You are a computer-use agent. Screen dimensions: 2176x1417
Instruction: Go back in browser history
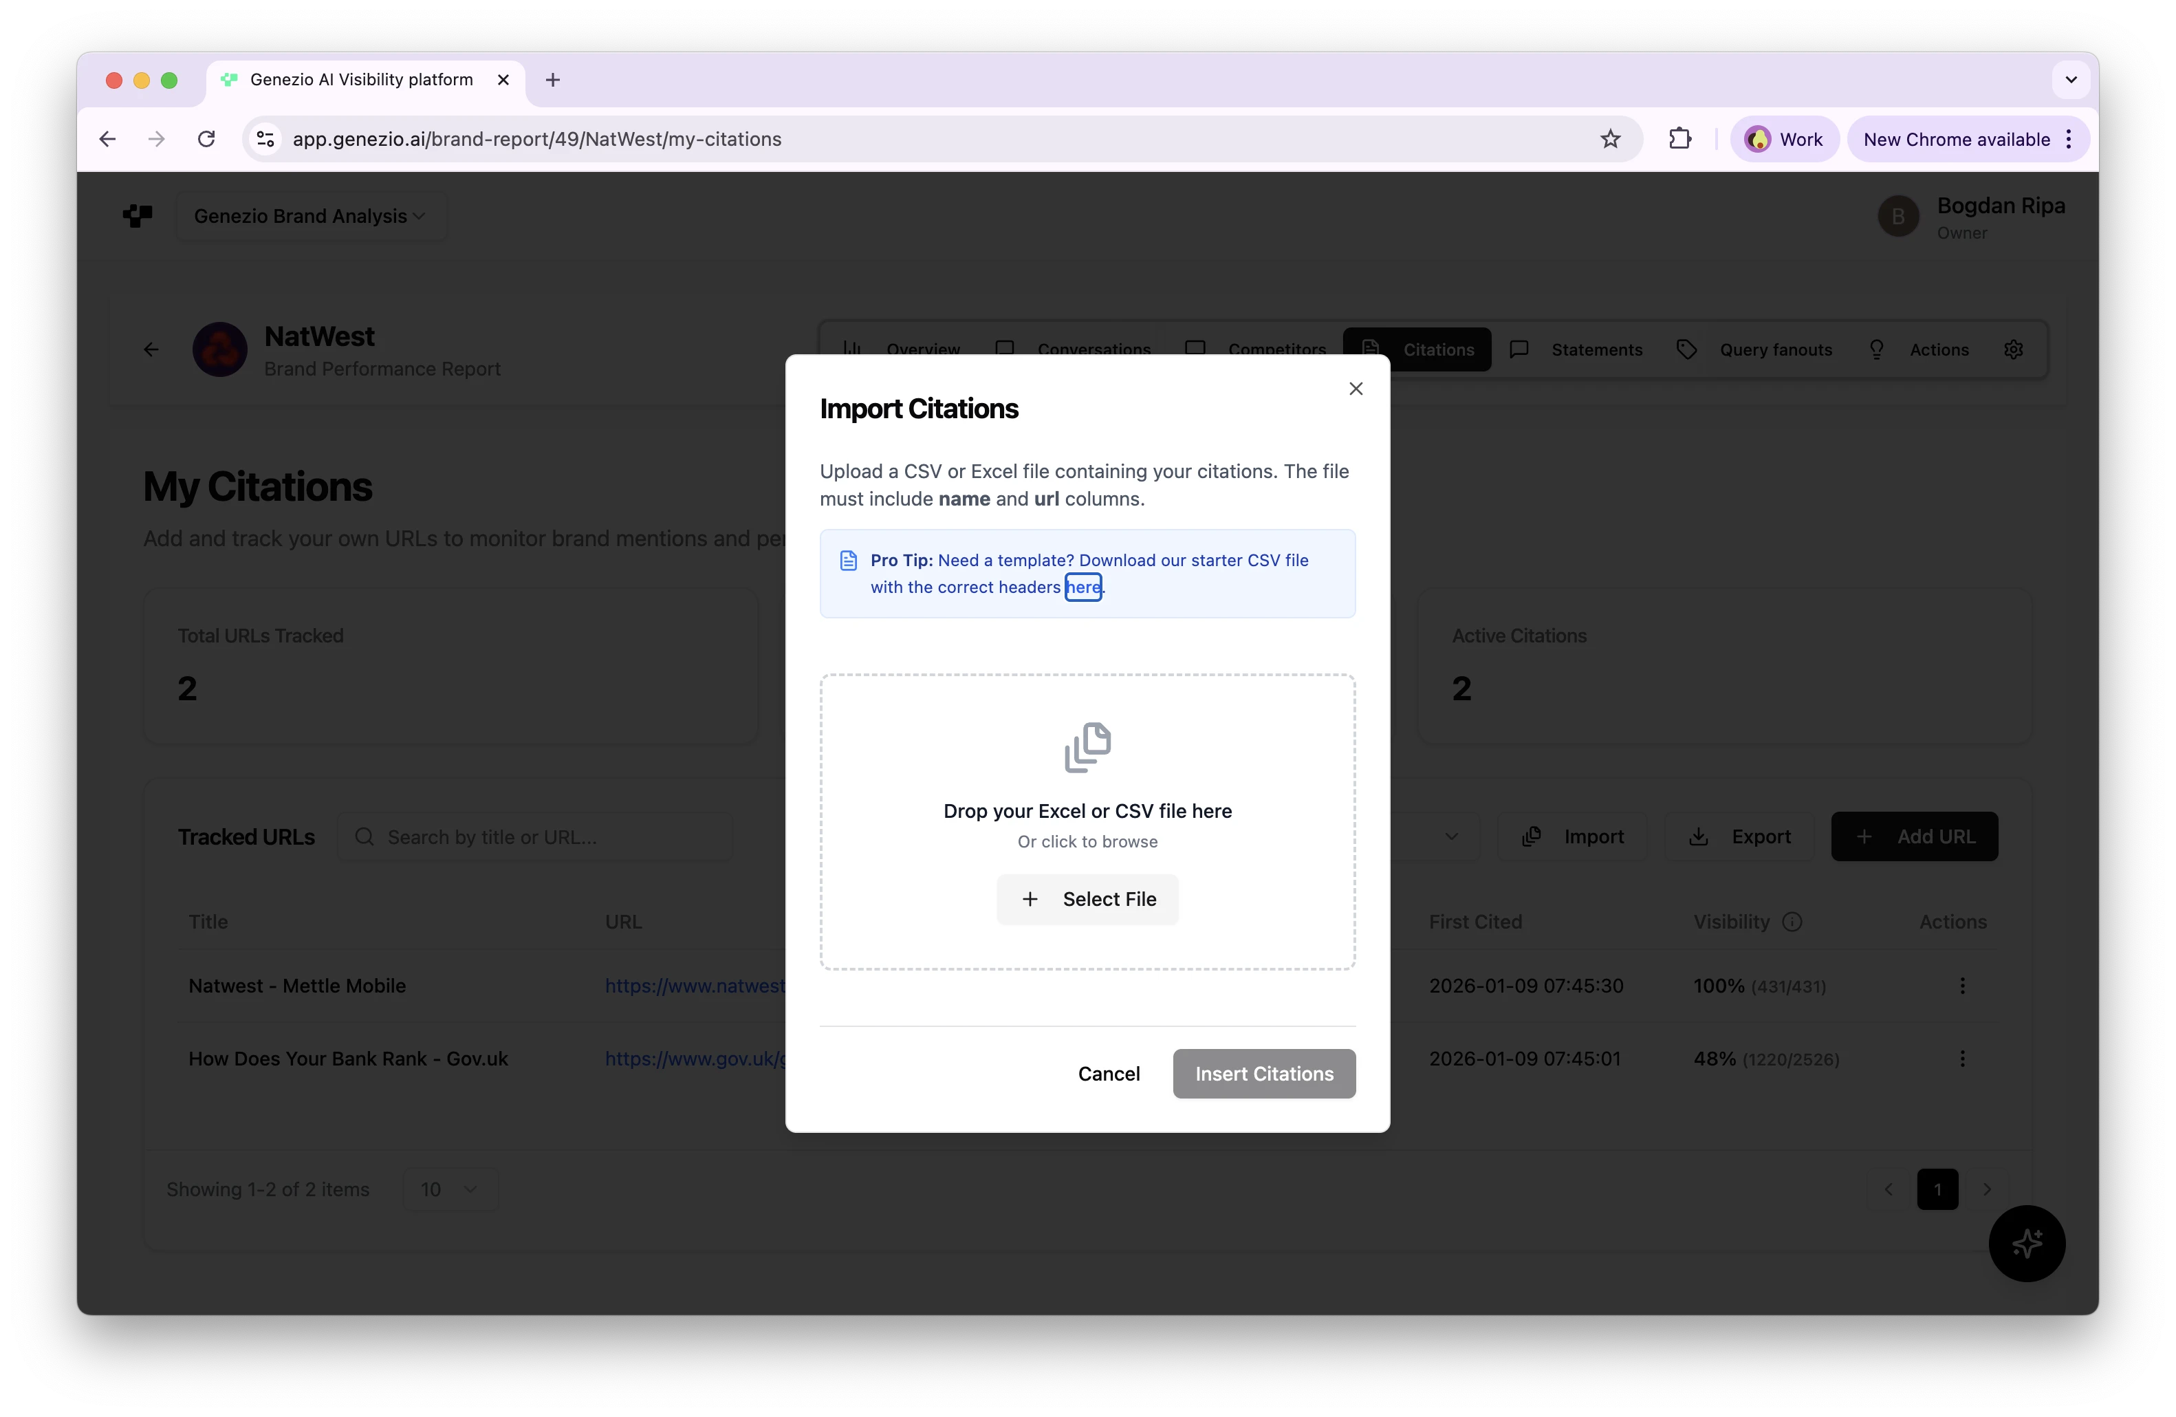pos(108,139)
